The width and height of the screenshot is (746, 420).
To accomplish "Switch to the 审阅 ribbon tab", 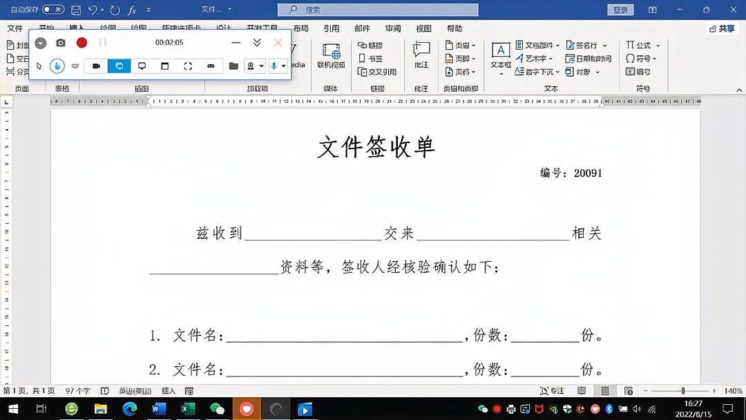I will click(393, 28).
